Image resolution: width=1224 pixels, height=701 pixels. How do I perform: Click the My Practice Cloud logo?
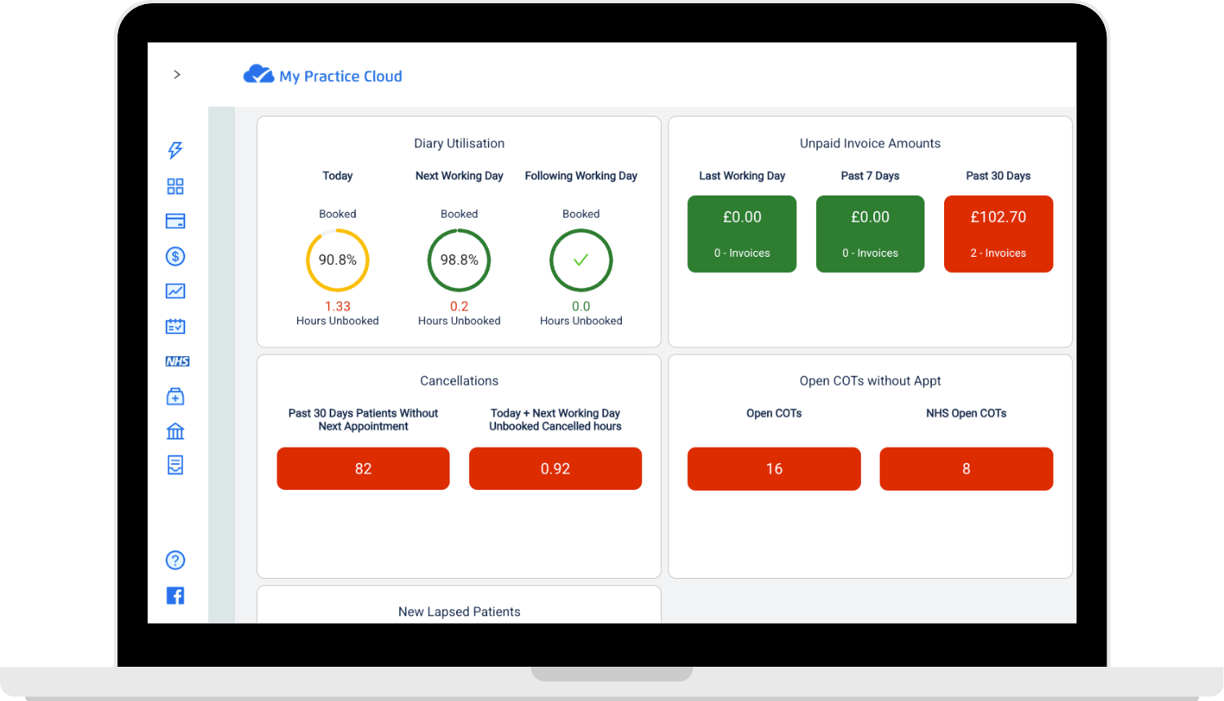(323, 76)
